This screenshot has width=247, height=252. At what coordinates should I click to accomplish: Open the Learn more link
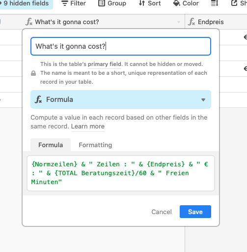pos(88,126)
